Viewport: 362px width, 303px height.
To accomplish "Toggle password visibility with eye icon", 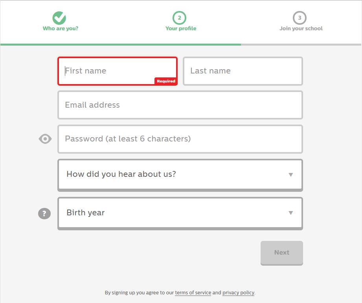I will coord(45,139).
